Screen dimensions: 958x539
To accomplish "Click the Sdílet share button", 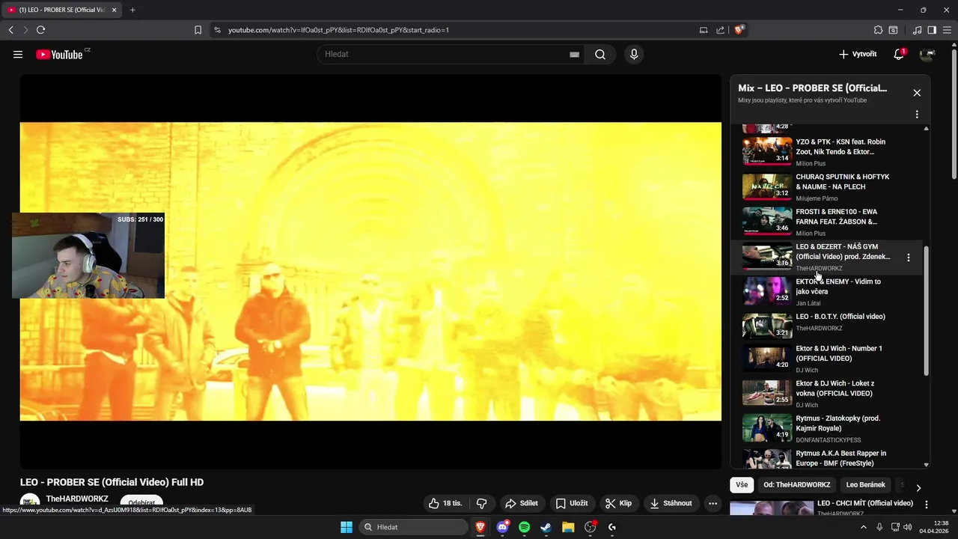I will [x=521, y=503].
